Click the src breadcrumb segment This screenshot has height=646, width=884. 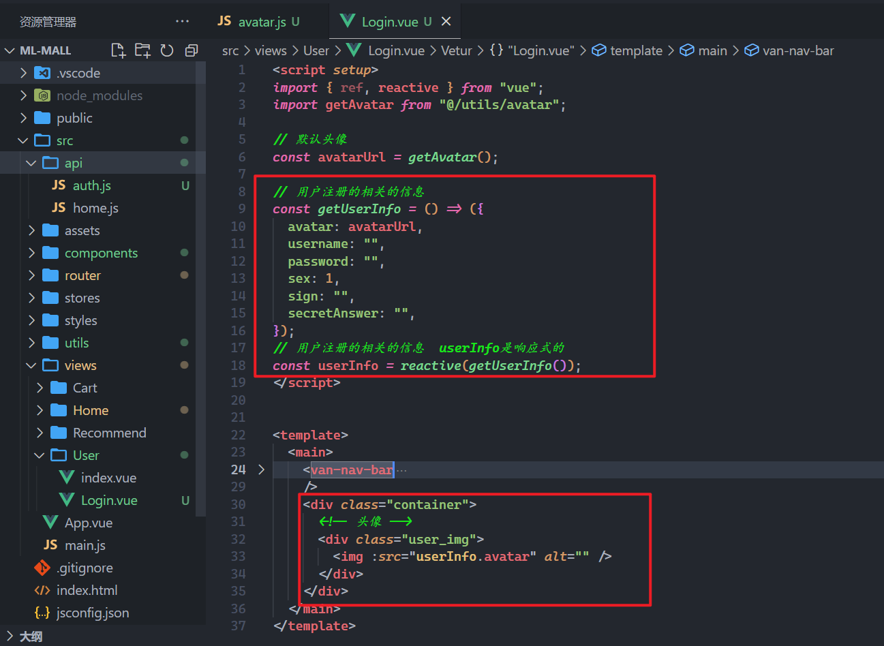[x=230, y=50]
